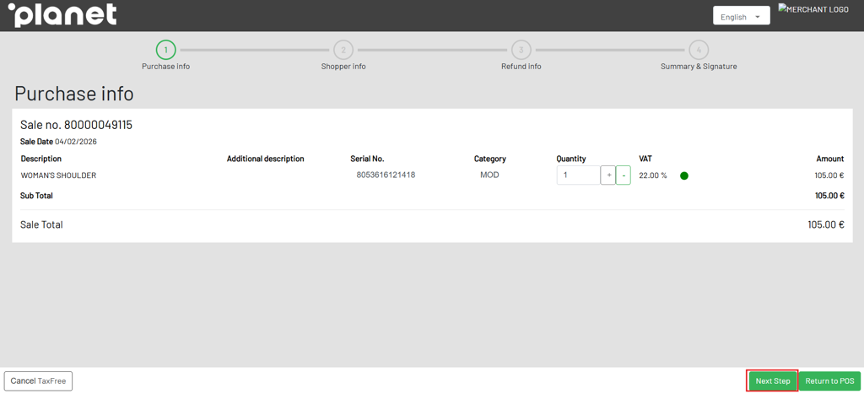This screenshot has height=394, width=864.
Task: Click the Shopper info step label
Action: coord(343,66)
